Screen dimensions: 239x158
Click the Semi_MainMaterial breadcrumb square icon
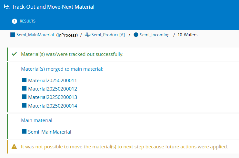pos(13,35)
